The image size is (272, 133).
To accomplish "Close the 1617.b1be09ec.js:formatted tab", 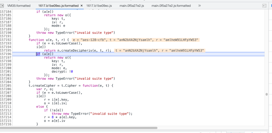I will pos(82,6).
